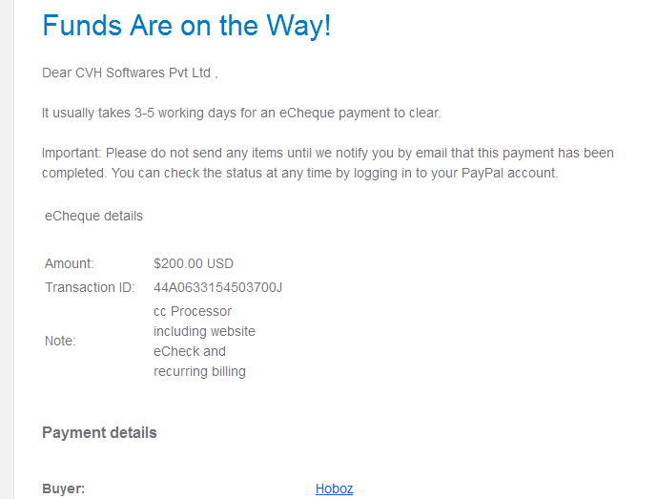Click the transaction ID 44A0633154503700J
657x499 pixels.
click(217, 287)
